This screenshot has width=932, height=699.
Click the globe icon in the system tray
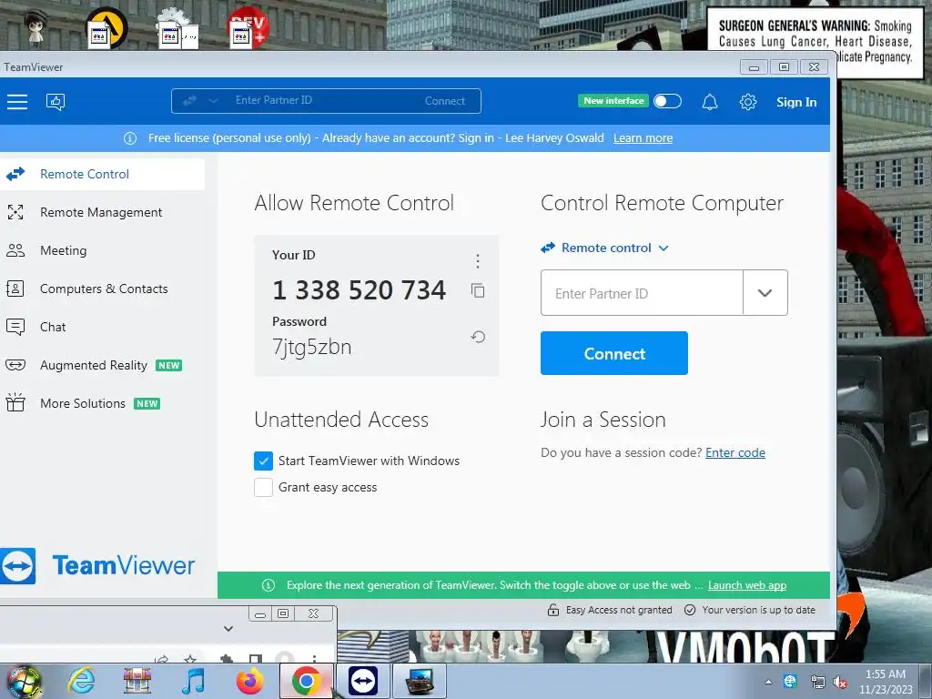tap(790, 682)
